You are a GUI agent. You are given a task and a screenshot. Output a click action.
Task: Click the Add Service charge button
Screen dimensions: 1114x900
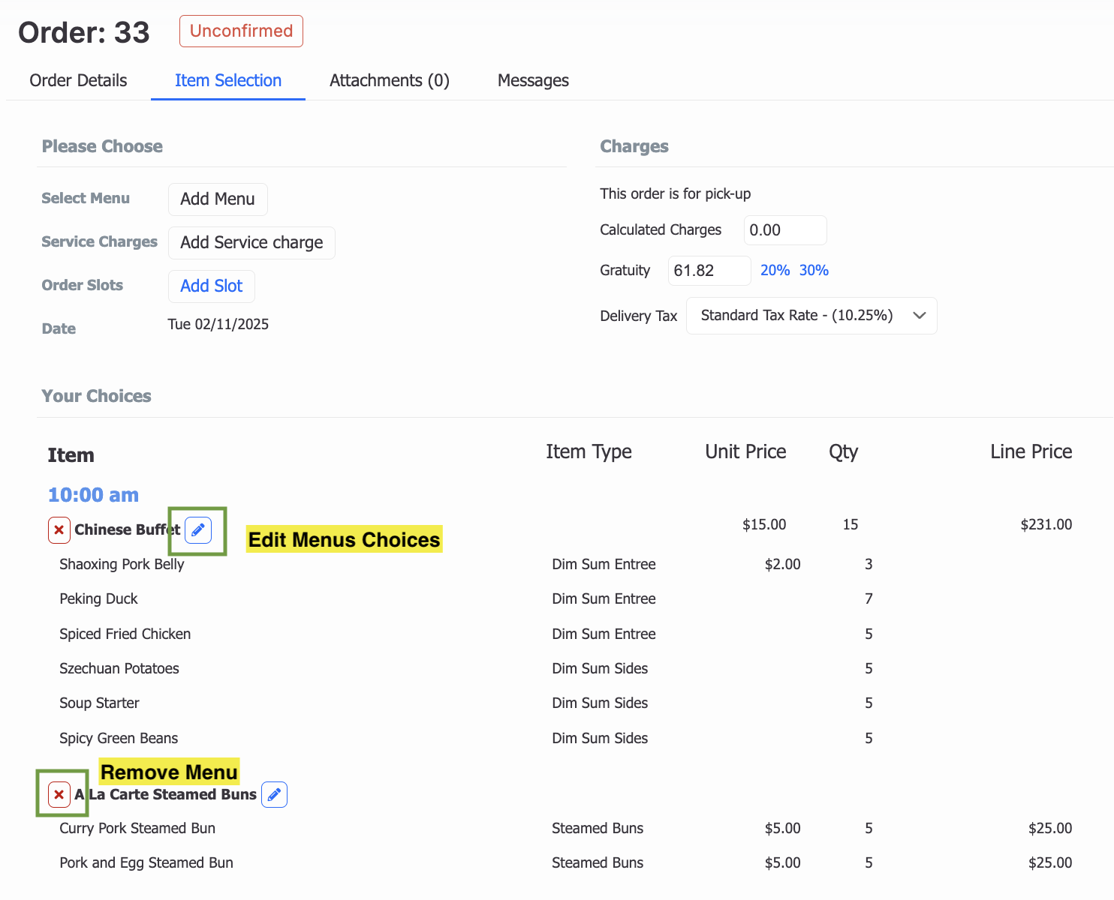(251, 243)
